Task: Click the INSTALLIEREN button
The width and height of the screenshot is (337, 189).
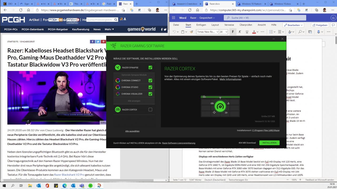Action: click(x=269, y=143)
